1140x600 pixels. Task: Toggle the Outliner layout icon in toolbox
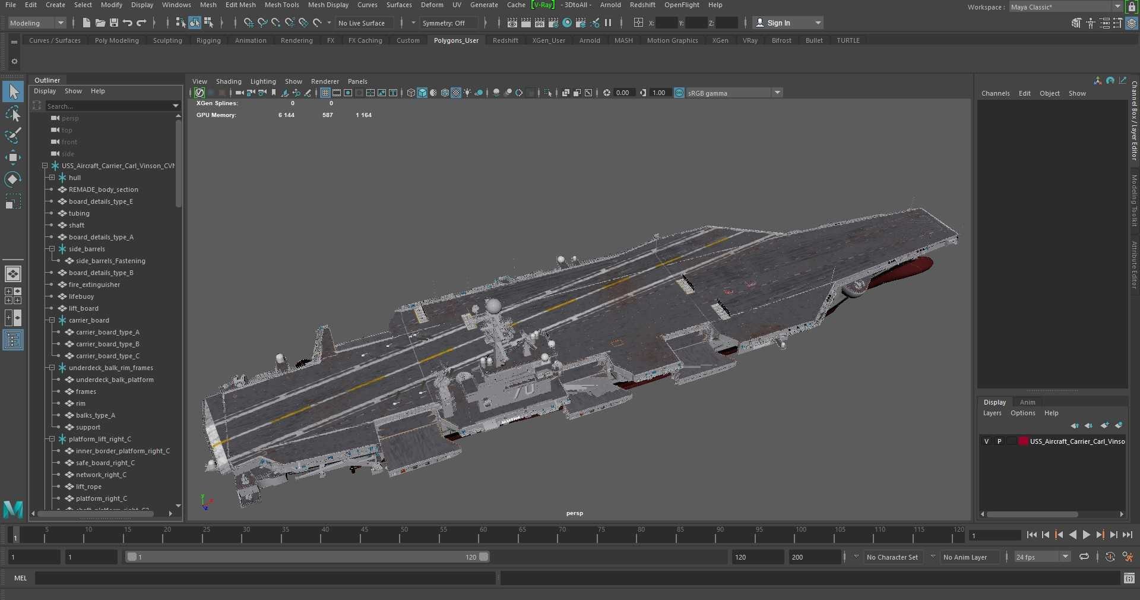pyautogui.click(x=13, y=340)
